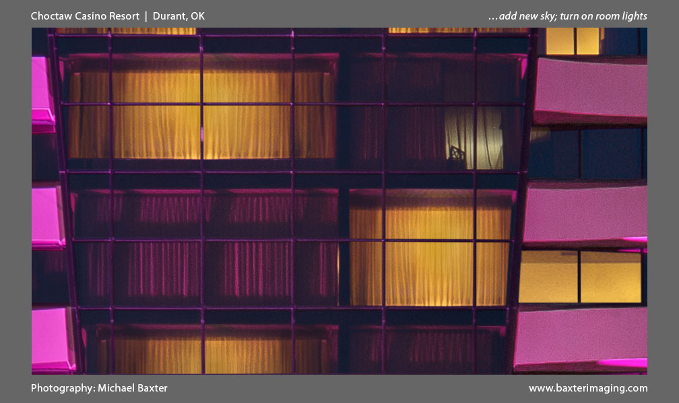679x403 pixels.
Task: Click the bright magenta panel at upper left
Action: coord(42,93)
